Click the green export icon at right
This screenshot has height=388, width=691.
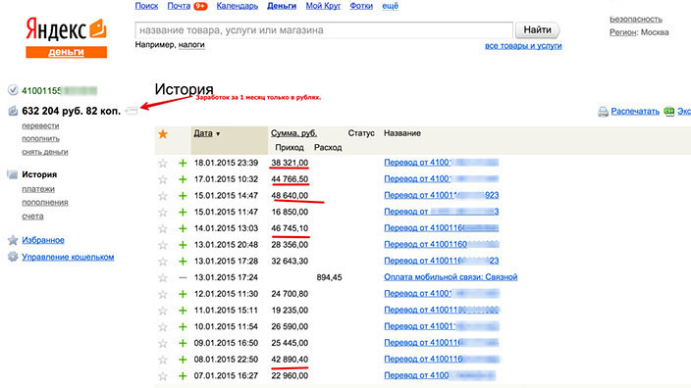pos(669,112)
